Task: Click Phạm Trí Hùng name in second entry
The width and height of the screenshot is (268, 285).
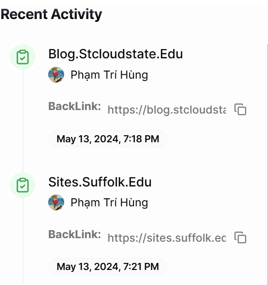Action: pyautogui.click(x=109, y=203)
